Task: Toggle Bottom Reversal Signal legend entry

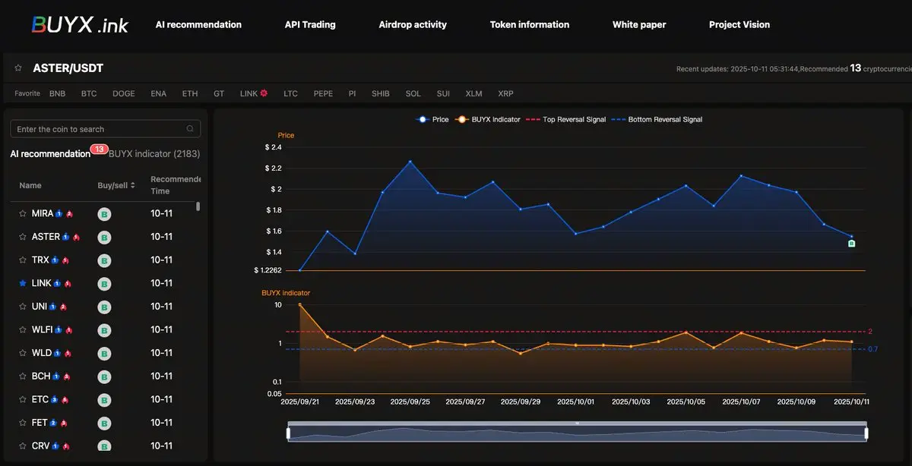Action: [x=657, y=119]
